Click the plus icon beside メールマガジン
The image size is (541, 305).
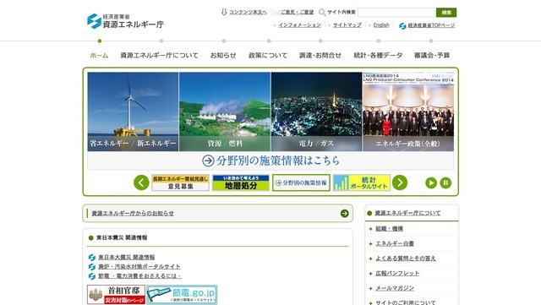[370, 288]
